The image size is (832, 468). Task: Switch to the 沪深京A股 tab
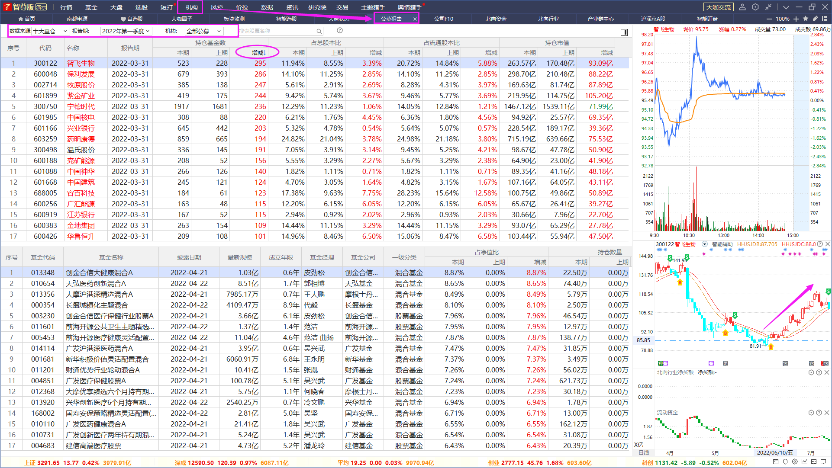pyautogui.click(x=653, y=19)
